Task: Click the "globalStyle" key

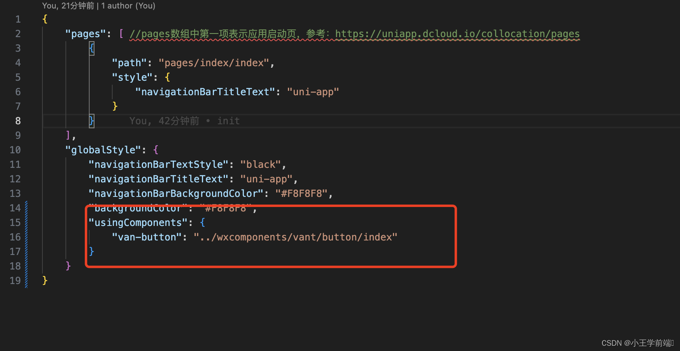Action: pyautogui.click(x=103, y=150)
